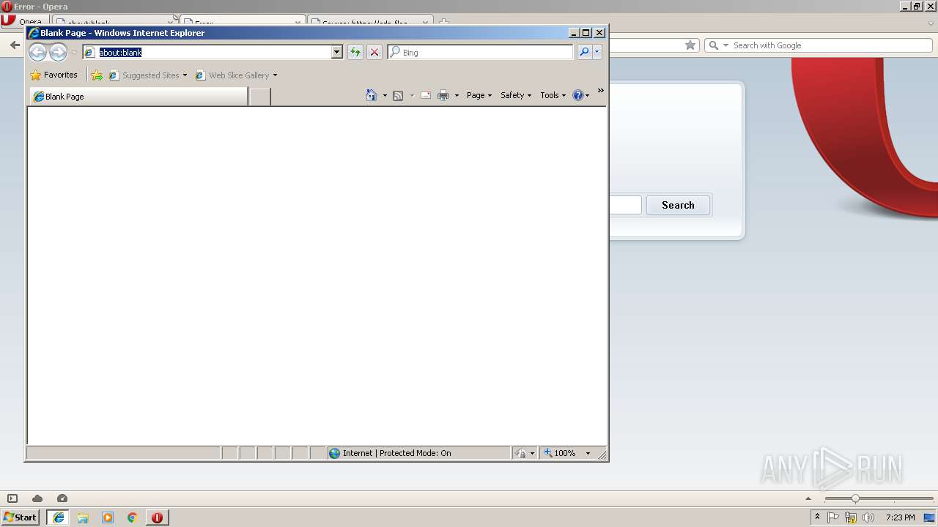This screenshot has height=527, width=938.
Task: Click the Print icon in IE
Action: tap(443, 95)
